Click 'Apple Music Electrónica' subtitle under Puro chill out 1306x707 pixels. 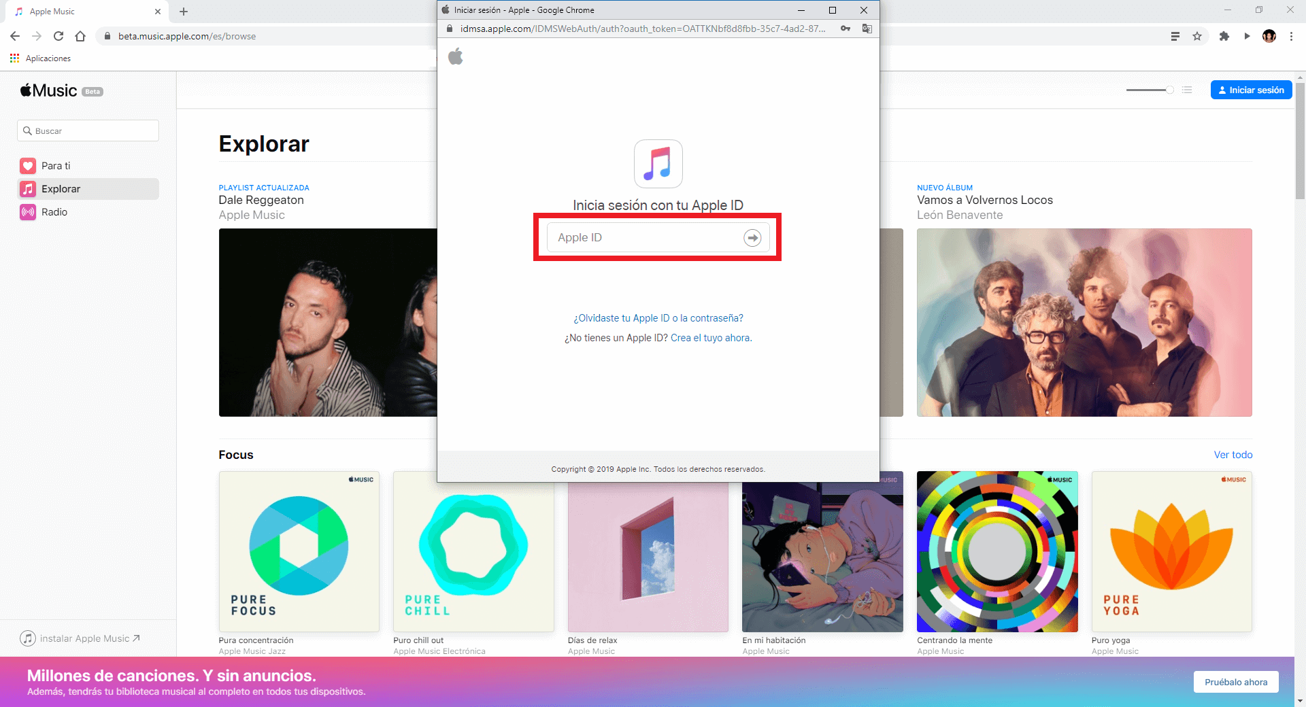point(439,651)
